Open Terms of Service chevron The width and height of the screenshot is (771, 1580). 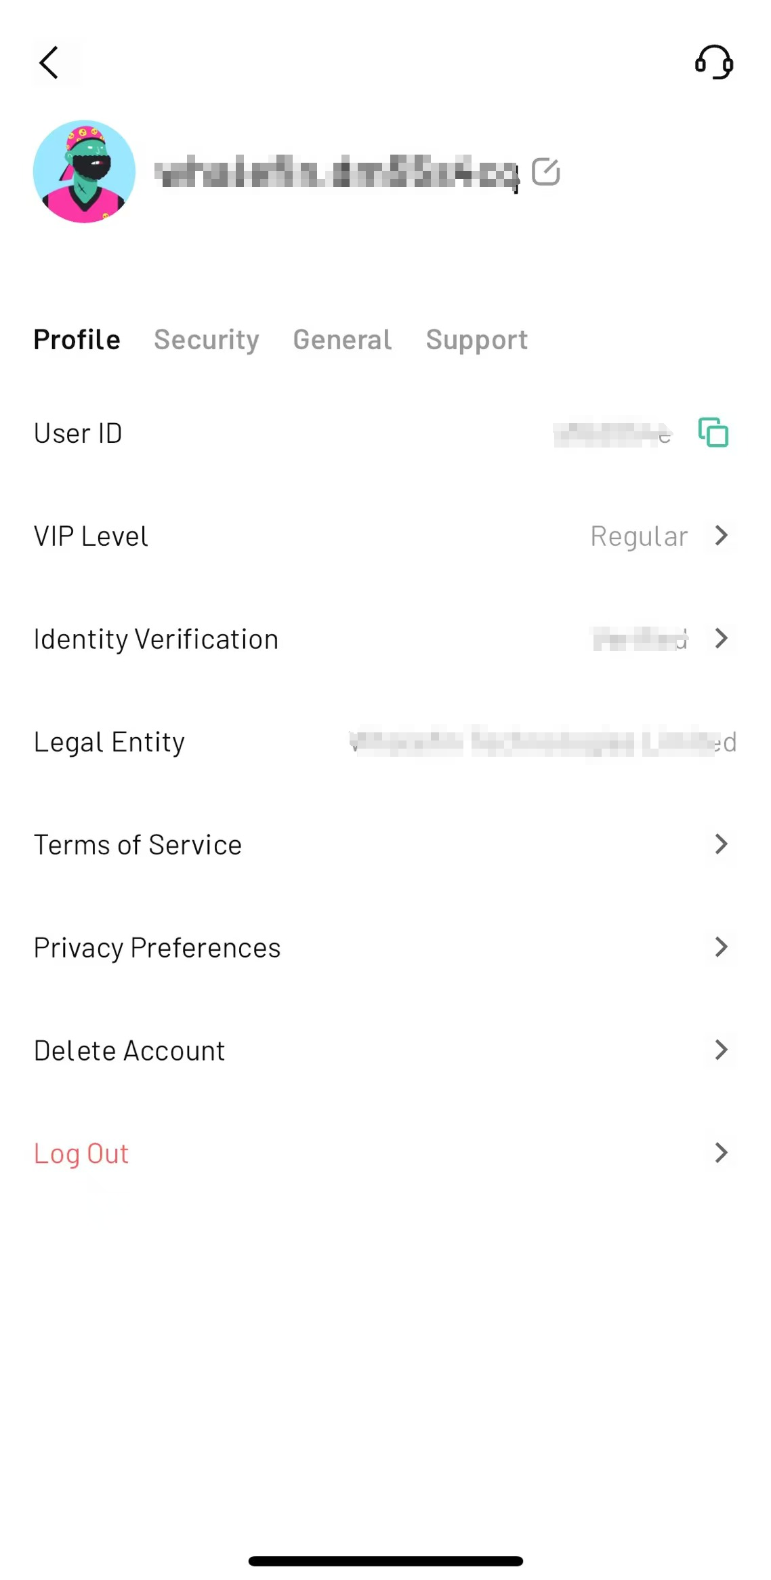[x=722, y=844]
